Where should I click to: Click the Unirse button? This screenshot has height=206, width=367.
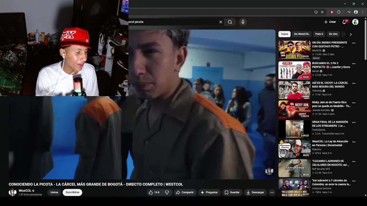click(54, 193)
